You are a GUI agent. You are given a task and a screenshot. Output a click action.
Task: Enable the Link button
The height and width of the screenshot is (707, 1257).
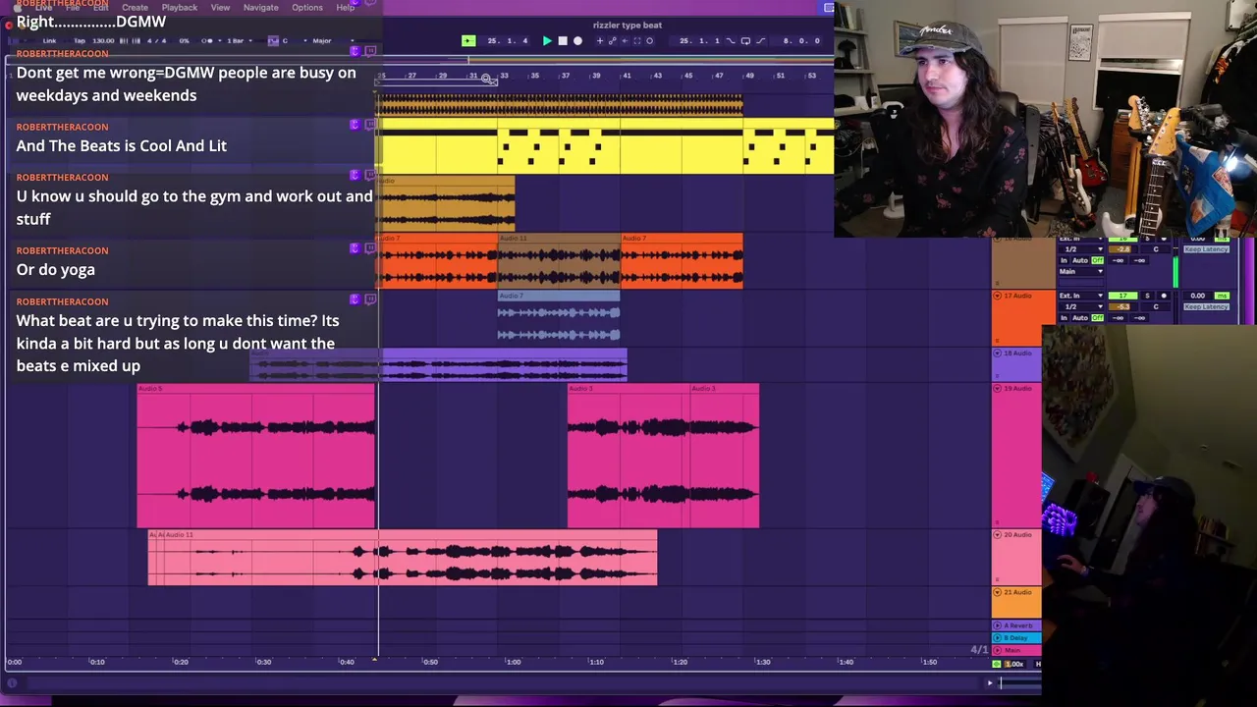(49, 40)
